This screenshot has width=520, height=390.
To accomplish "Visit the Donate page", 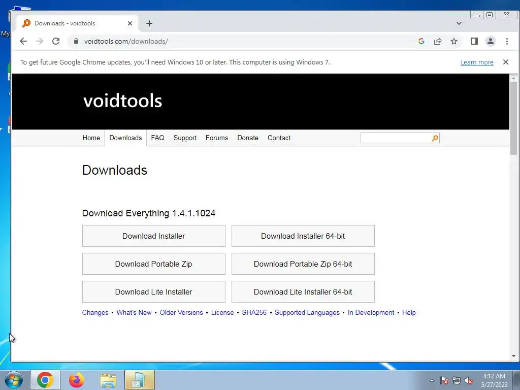I will pyautogui.click(x=248, y=138).
